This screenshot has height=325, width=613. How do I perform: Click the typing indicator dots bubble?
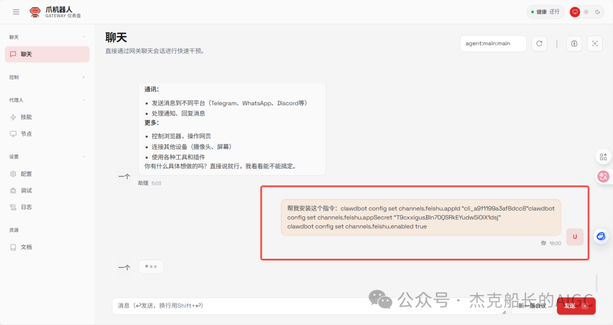[x=151, y=267]
